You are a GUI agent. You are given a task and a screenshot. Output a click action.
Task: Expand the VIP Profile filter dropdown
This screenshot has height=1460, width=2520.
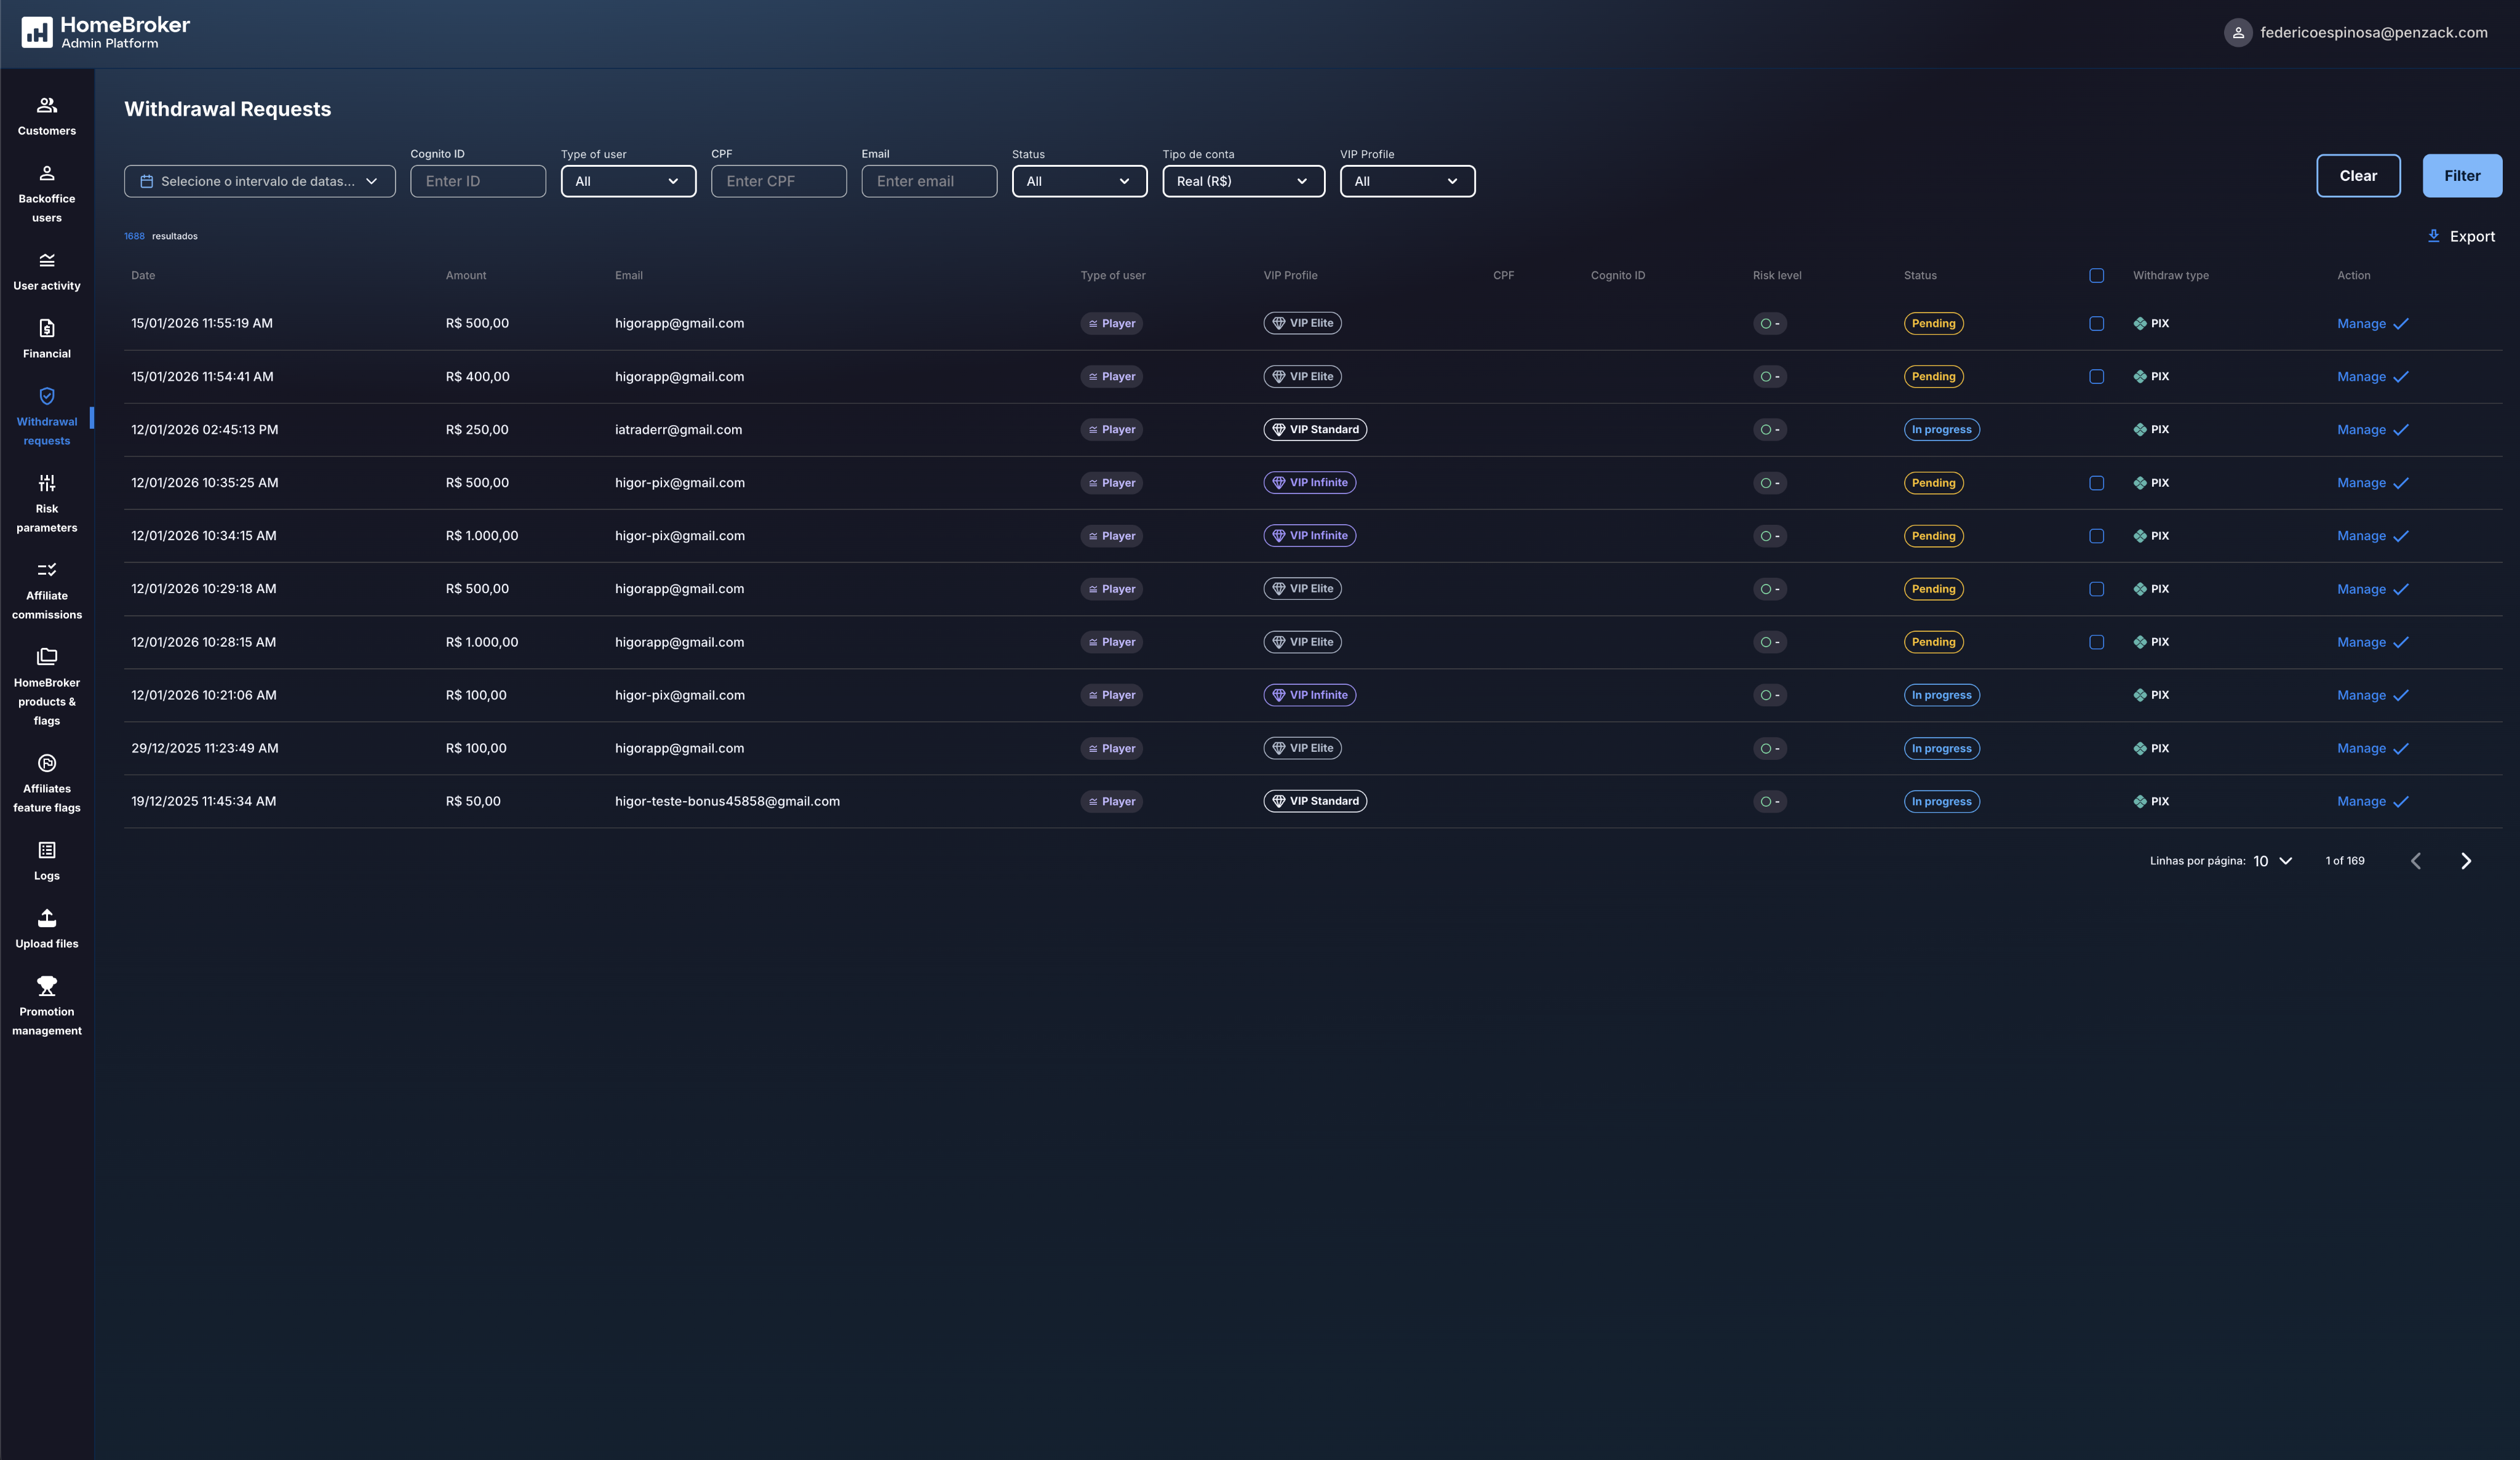[x=1407, y=181]
